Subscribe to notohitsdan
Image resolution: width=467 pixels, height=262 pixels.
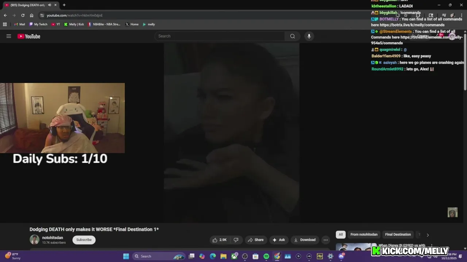(x=84, y=240)
